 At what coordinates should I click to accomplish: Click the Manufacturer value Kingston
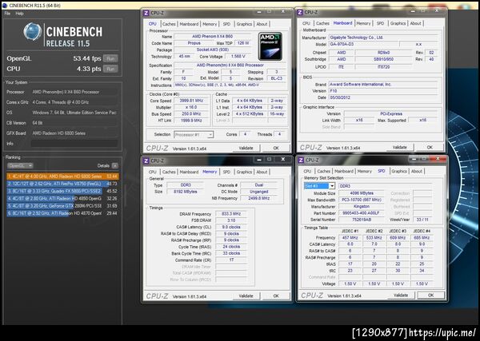click(x=362, y=207)
